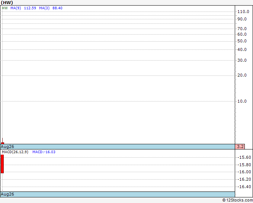Click the pink 3.2 current price tag
The height and width of the screenshot is (203, 253).
[240, 146]
